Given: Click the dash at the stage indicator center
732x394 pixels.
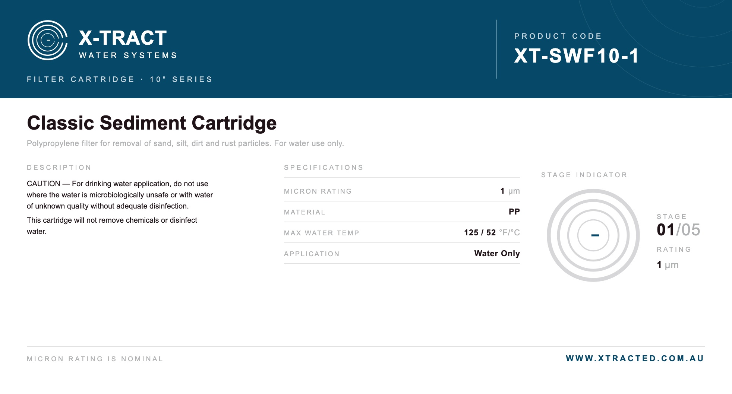Looking at the screenshot, I should tap(595, 235).
